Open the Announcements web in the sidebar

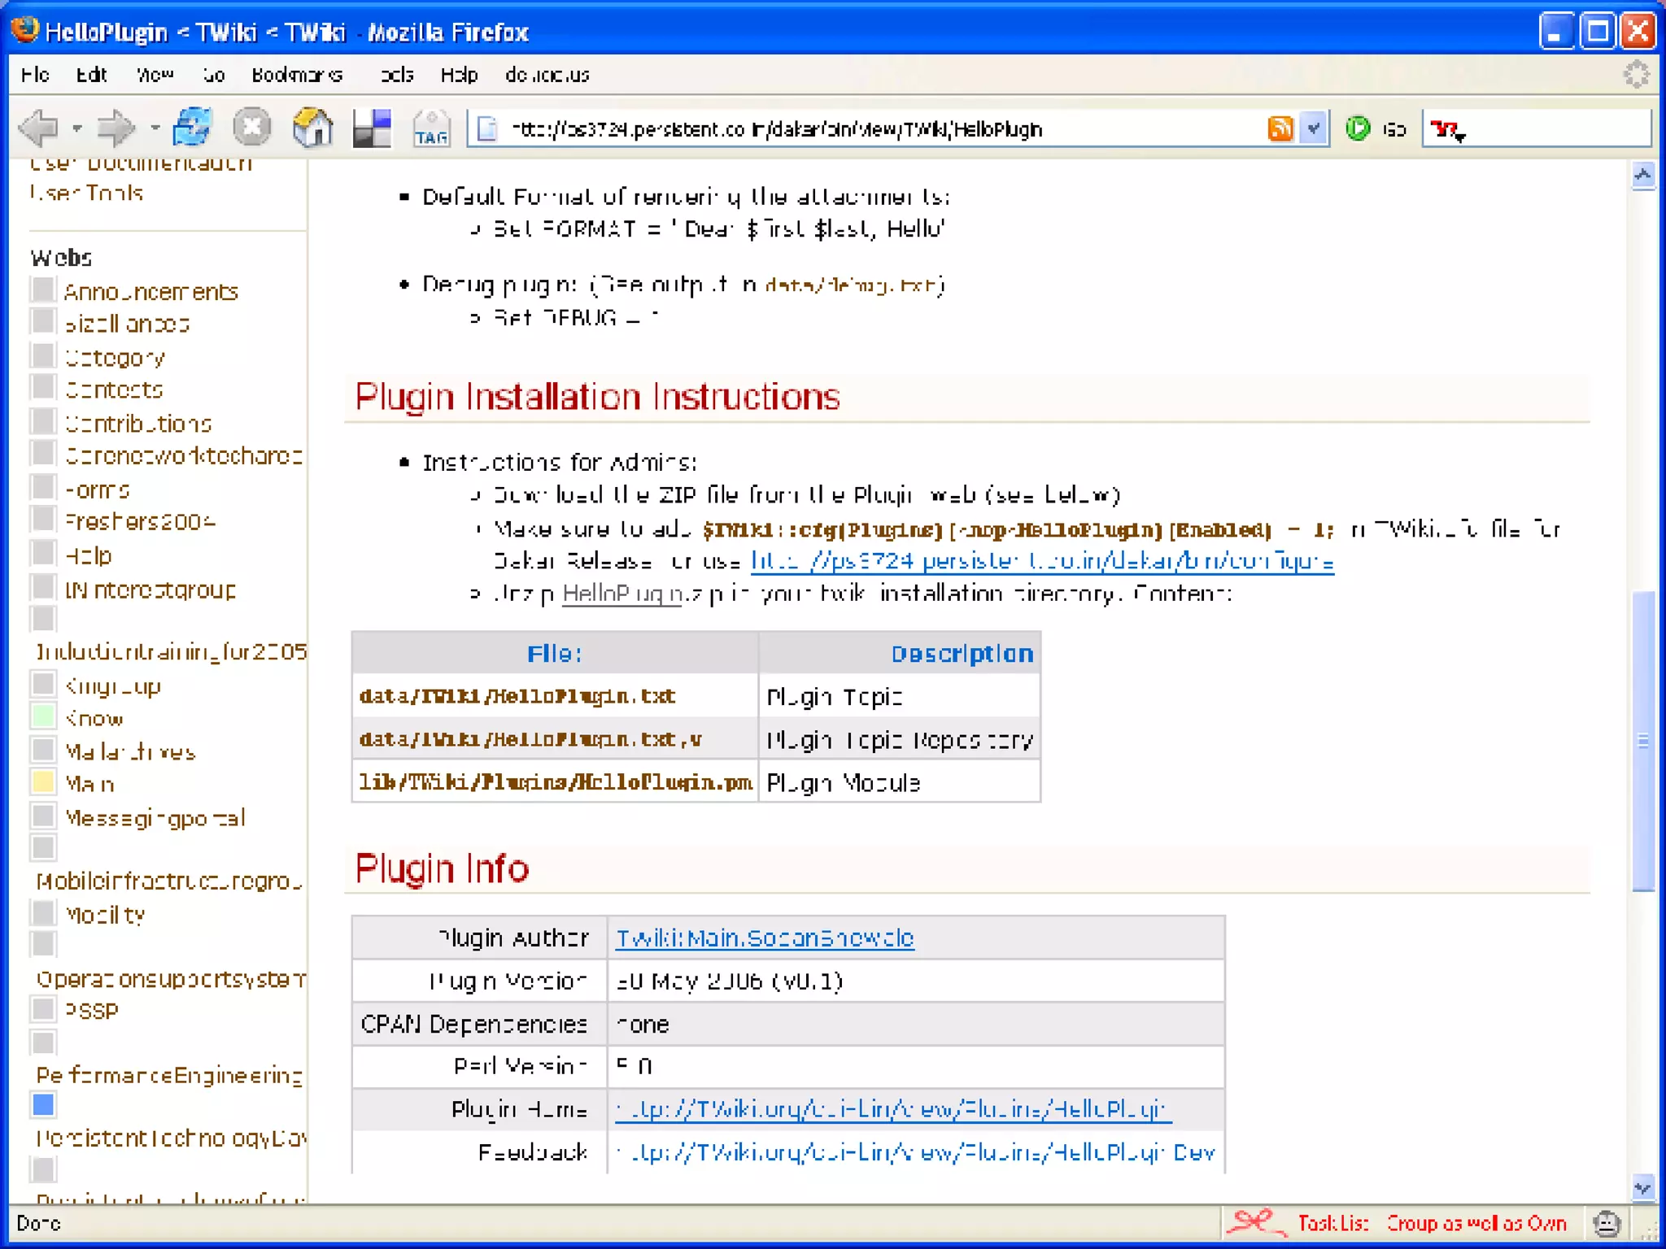(x=151, y=292)
